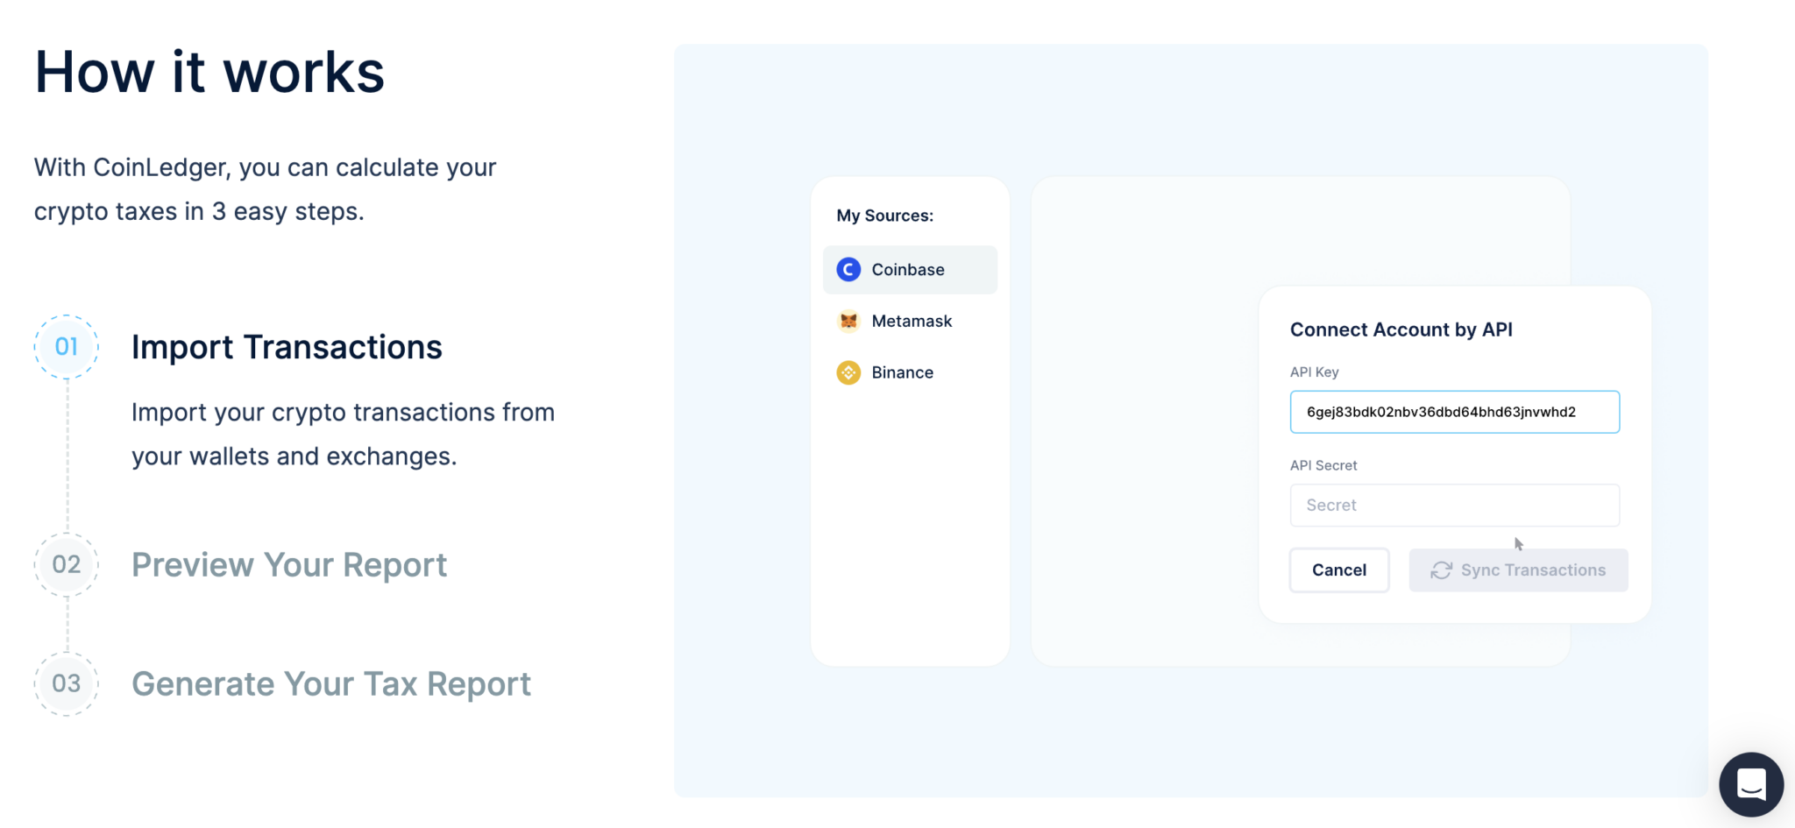Click the step 02 circle indicator
Screen dimensions: 1795x828
click(66, 564)
